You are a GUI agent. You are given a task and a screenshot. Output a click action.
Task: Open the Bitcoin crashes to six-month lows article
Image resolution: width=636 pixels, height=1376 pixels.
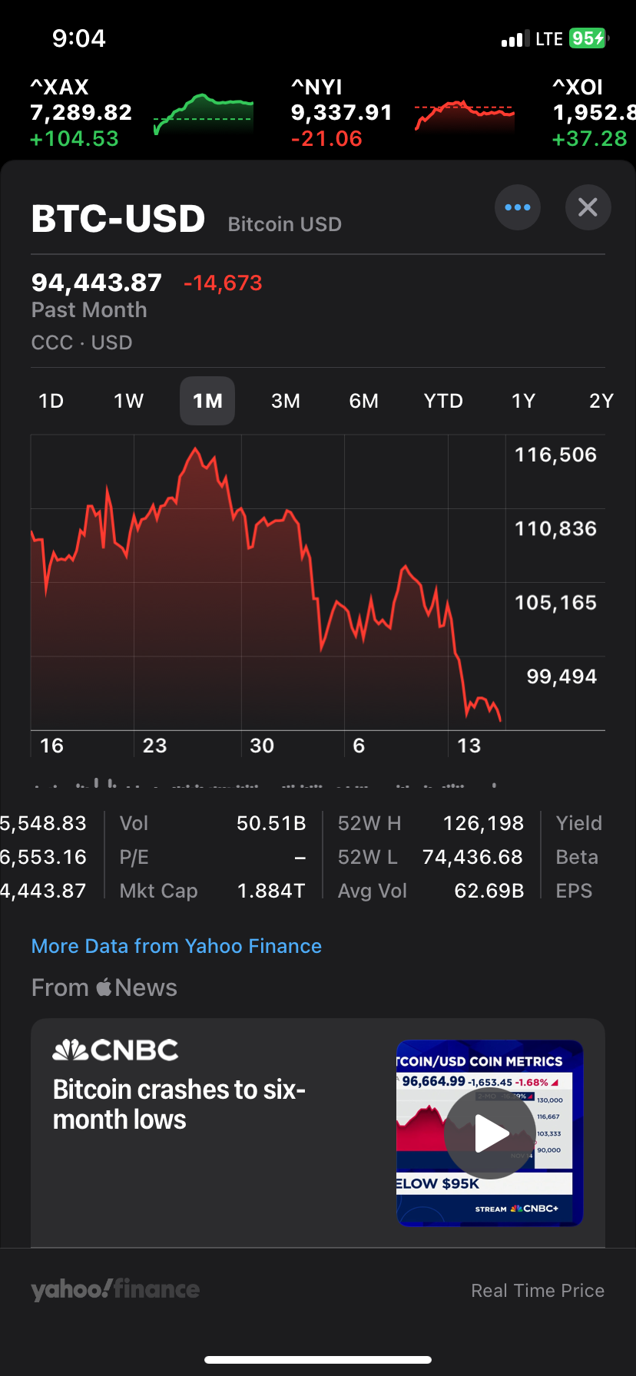[180, 1104]
